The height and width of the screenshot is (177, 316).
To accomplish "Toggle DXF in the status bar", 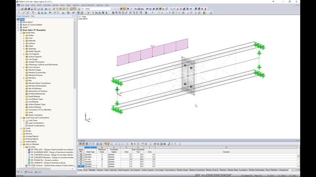I will [229, 176].
